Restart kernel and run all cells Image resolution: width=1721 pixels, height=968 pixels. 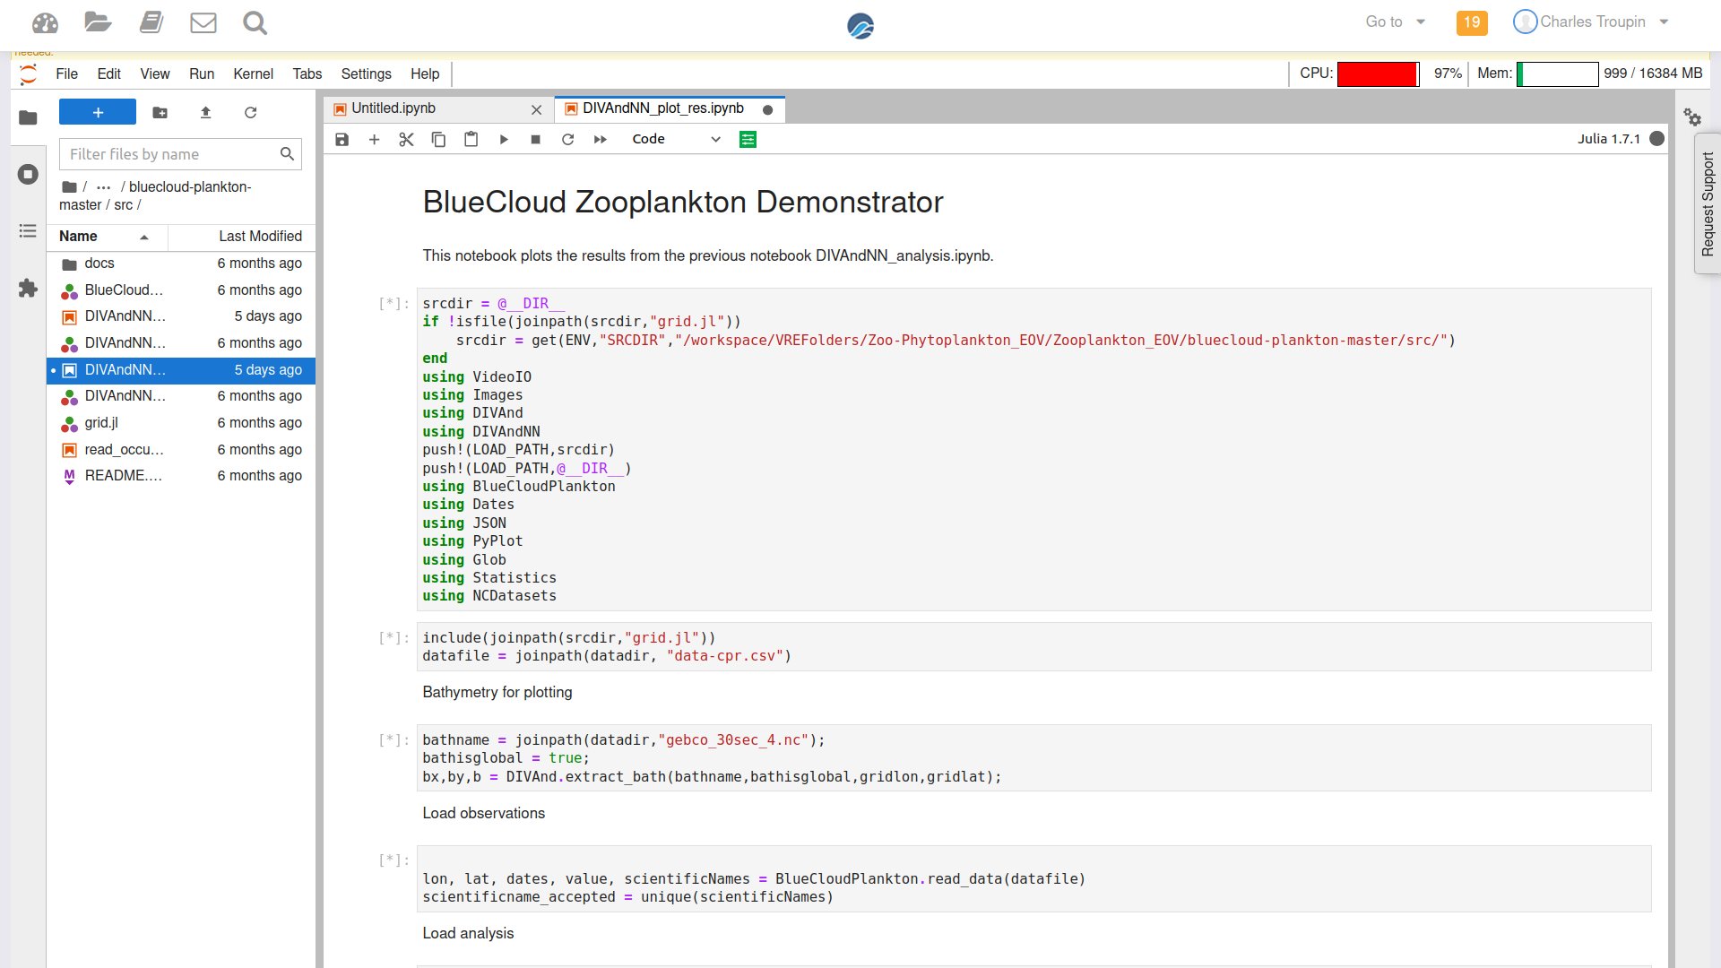(x=601, y=139)
